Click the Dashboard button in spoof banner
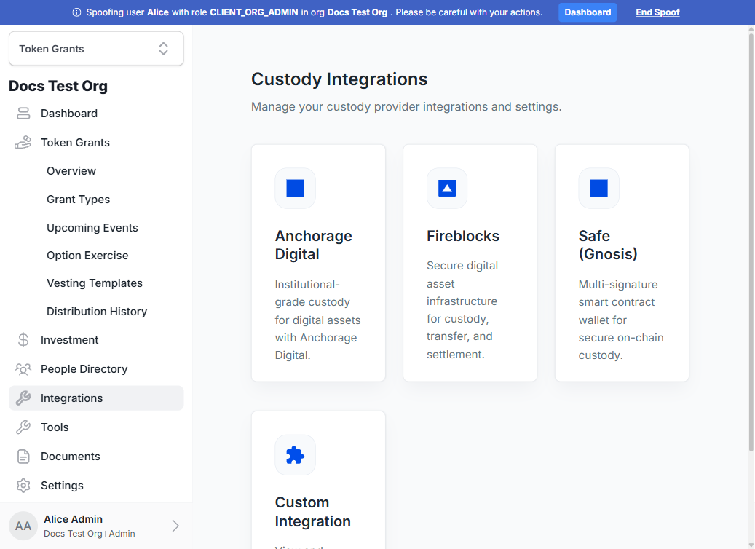Screen dimensions: 755x549 [x=588, y=12]
